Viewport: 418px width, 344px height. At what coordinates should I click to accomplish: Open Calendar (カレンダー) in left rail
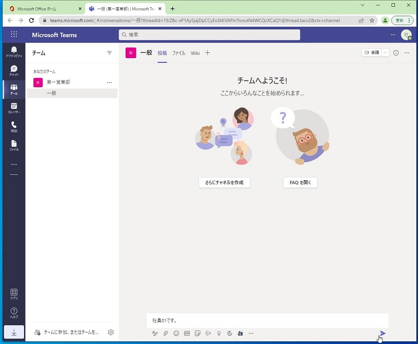point(14,108)
